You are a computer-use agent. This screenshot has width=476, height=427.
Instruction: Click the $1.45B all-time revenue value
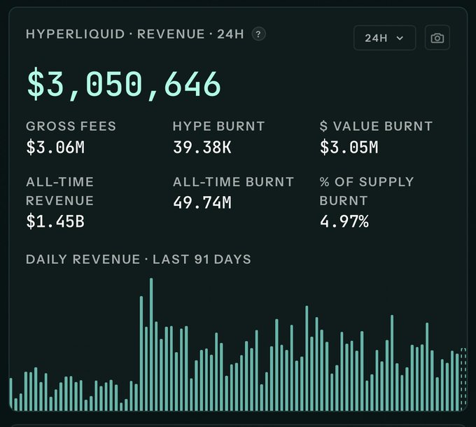click(55, 221)
